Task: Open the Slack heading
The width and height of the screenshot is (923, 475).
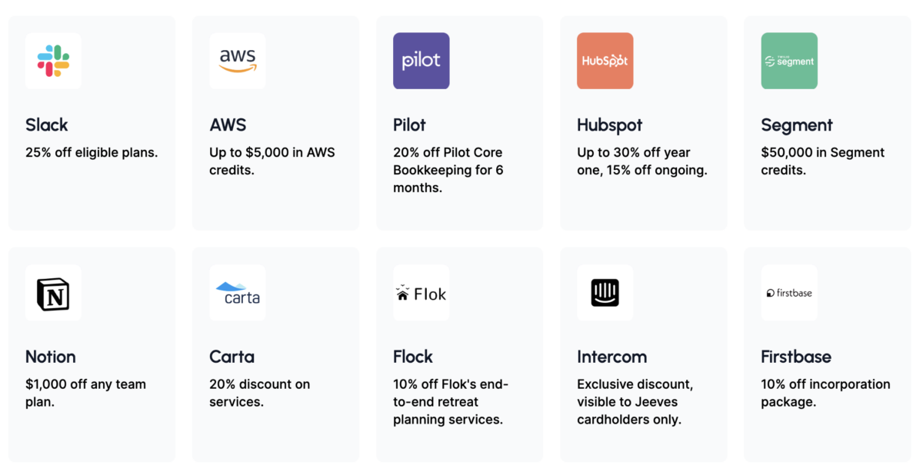Action: tap(47, 125)
